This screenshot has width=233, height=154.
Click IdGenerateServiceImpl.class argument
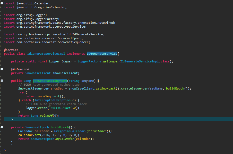tap(145, 61)
